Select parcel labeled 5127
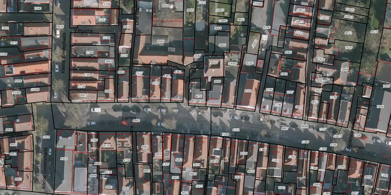391x195 pixels. click(139, 73)
